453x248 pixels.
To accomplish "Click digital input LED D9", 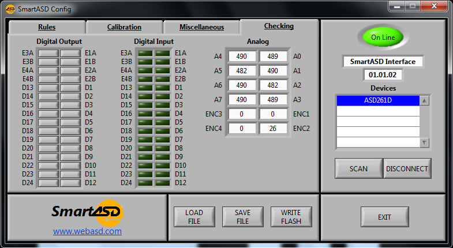I will tap(163, 157).
